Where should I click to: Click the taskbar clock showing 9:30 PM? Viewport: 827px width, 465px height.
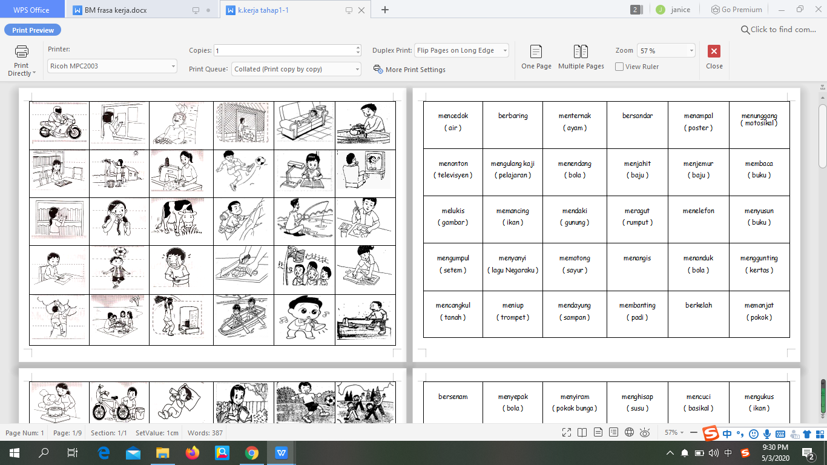pyautogui.click(x=775, y=453)
